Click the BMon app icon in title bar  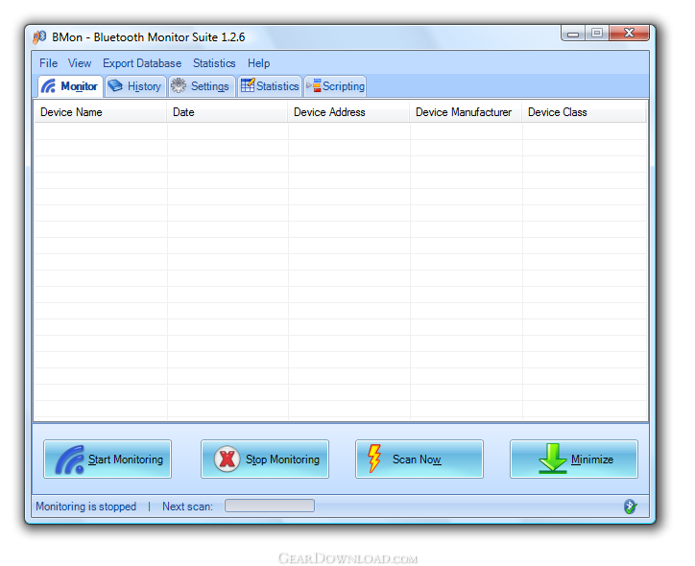click(x=39, y=36)
